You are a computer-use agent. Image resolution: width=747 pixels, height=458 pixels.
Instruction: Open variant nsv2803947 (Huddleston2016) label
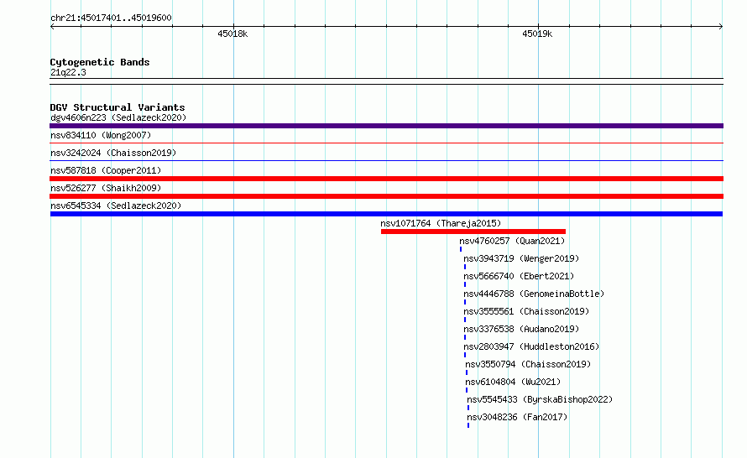531,346
